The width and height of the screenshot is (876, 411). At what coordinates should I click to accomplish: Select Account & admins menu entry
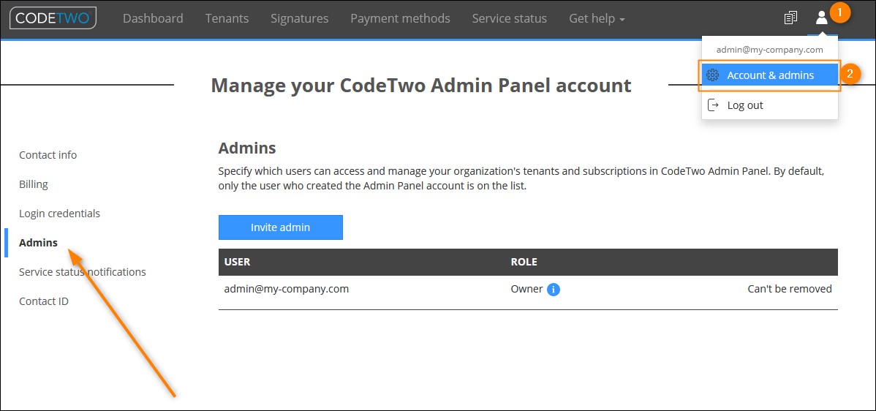770,75
